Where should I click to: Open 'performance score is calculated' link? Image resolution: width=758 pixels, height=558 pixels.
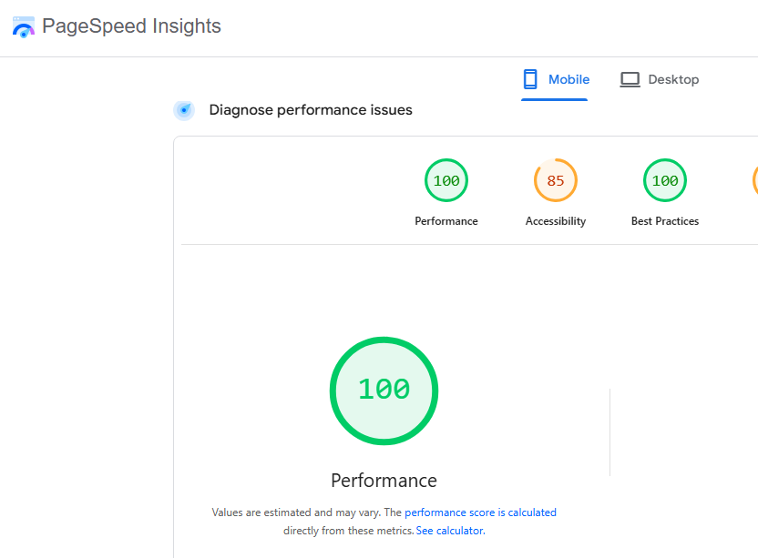[480, 512]
